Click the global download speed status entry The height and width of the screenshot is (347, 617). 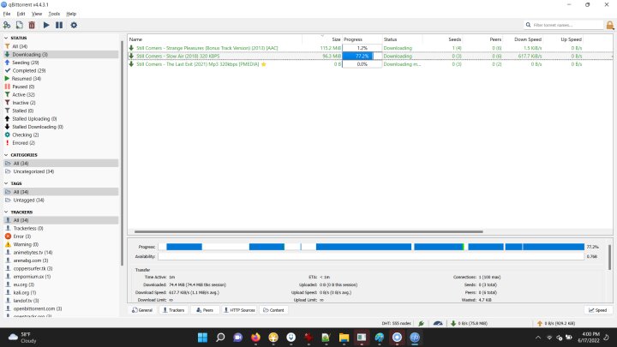coord(469,323)
